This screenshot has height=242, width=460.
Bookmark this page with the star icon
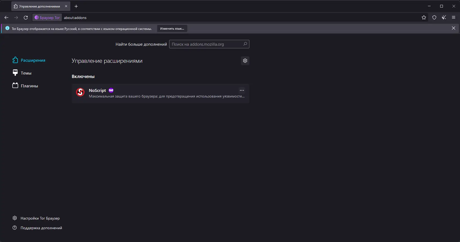pyautogui.click(x=424, y=18)
